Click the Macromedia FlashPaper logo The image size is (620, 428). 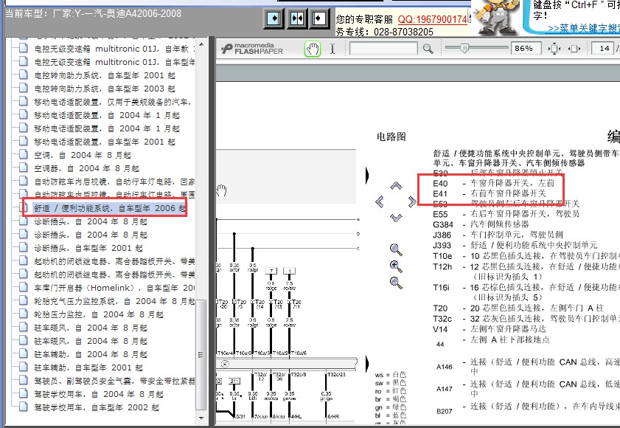[252, 48]
